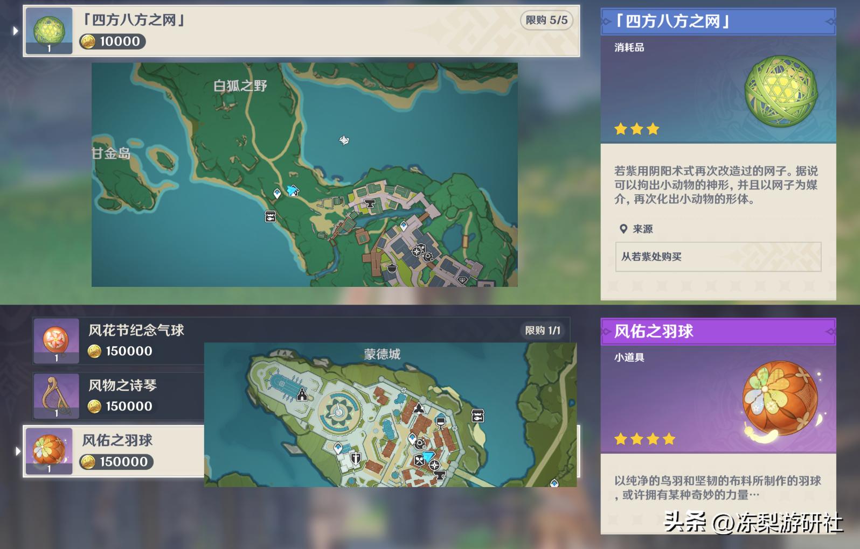860x549 pixels.
Task: Select the restaurant fork-and-knife icon
Action: 419,460
